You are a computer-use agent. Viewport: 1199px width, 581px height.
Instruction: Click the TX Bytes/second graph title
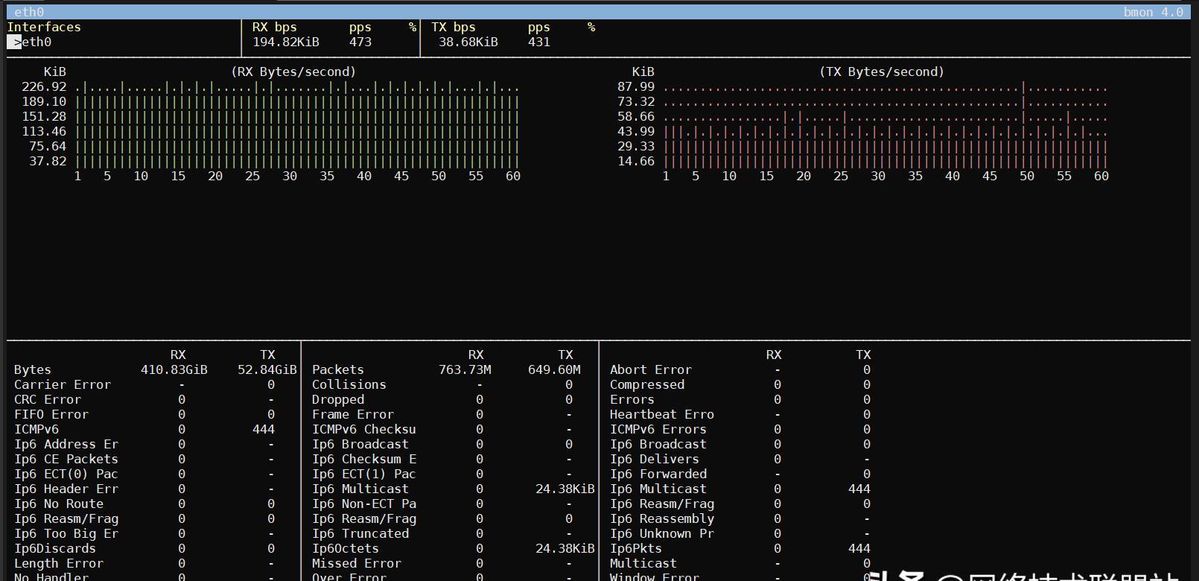(882, 72)
